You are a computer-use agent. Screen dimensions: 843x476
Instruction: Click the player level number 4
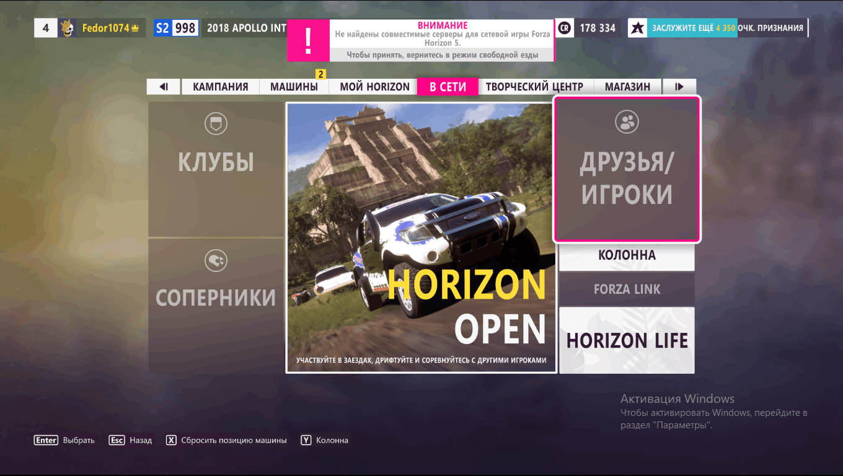point(45,28)
